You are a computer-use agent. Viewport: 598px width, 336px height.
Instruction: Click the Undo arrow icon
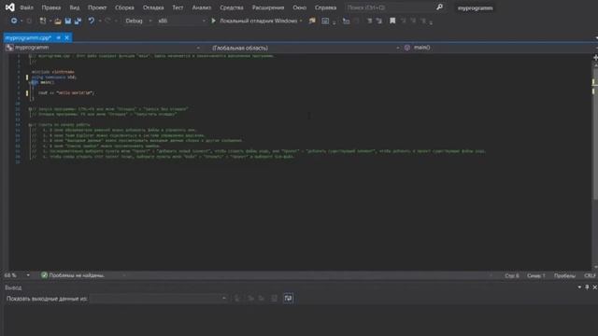tap(92, 21)
